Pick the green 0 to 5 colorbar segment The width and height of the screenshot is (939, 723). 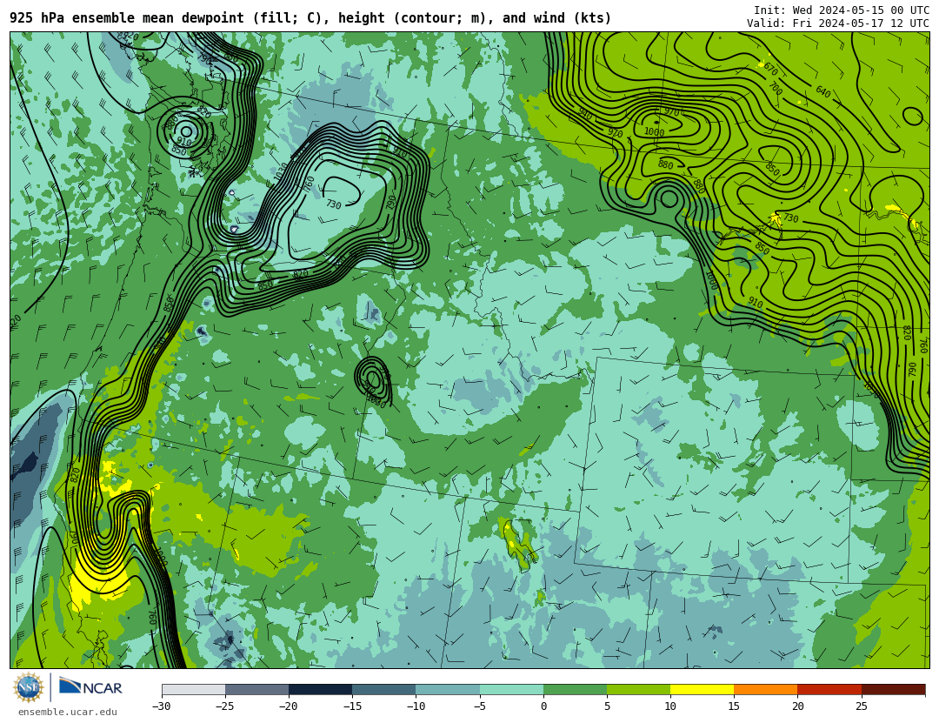click(x=575, y=689)
